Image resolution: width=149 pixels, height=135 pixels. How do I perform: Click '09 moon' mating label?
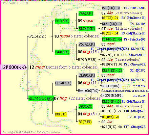pyautogui.click(x=85, y=21)
